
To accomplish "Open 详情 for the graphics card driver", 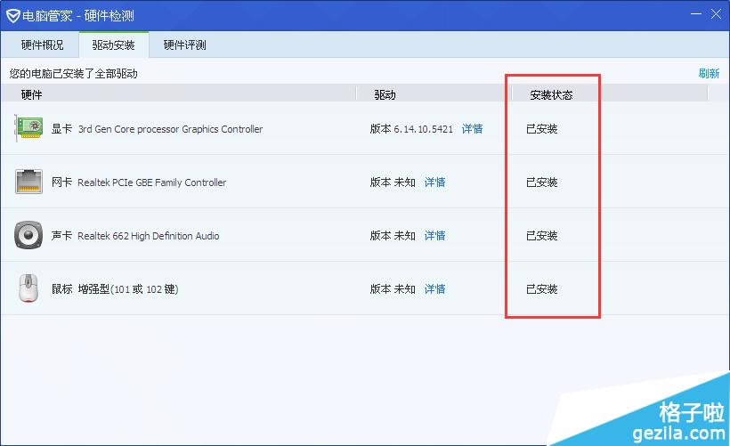I will pyautogui.click(x=472, y=129).
